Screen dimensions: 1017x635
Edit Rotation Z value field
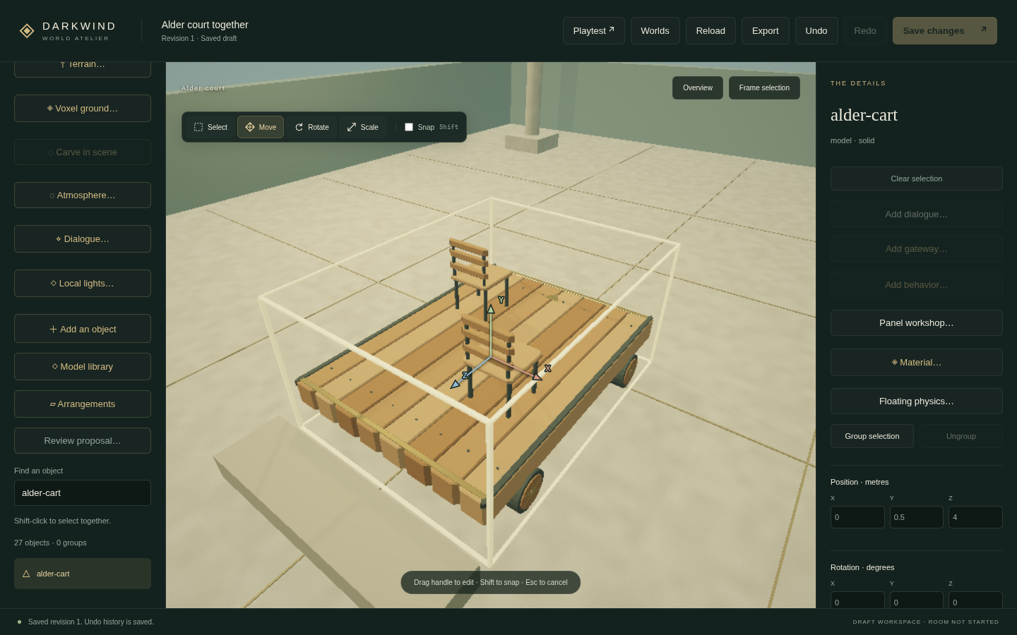(975, 600)
